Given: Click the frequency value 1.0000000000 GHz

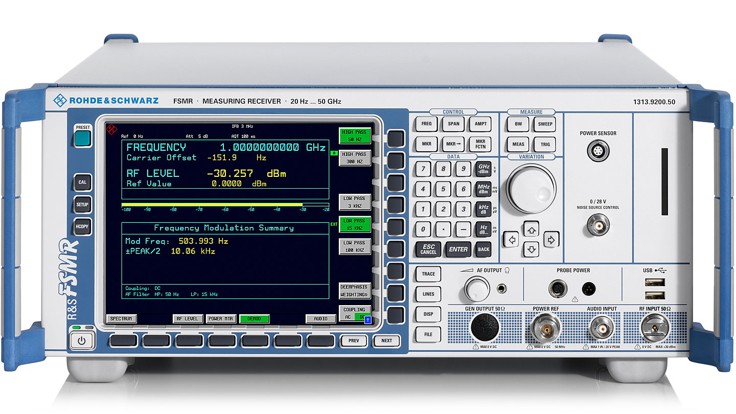Looking at the screenshot, I should 272,147.
